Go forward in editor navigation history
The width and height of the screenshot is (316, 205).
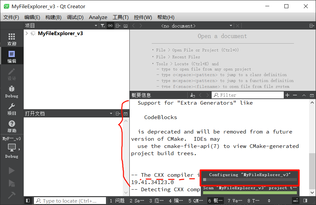tap(141, 26)
